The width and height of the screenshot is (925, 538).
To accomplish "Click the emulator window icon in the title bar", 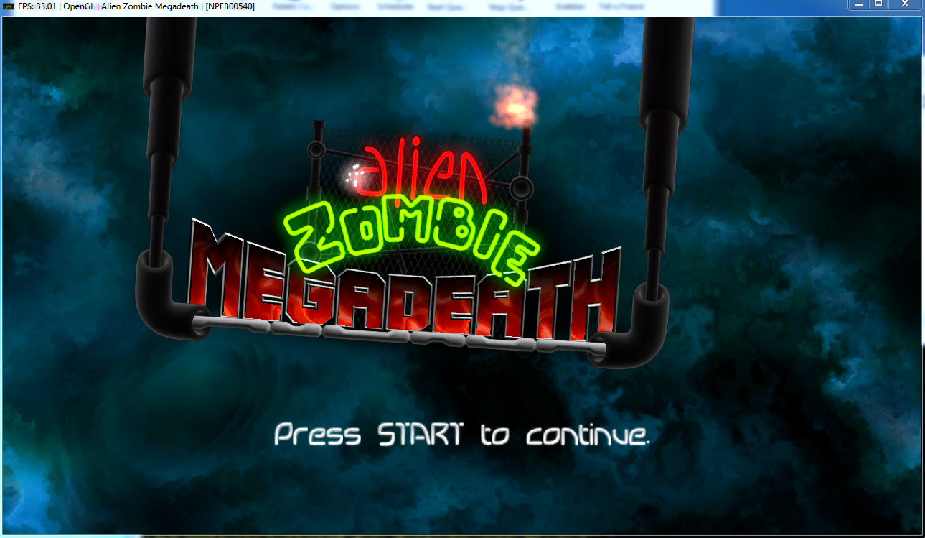I will pyautogui.click(x=9, y=6).
